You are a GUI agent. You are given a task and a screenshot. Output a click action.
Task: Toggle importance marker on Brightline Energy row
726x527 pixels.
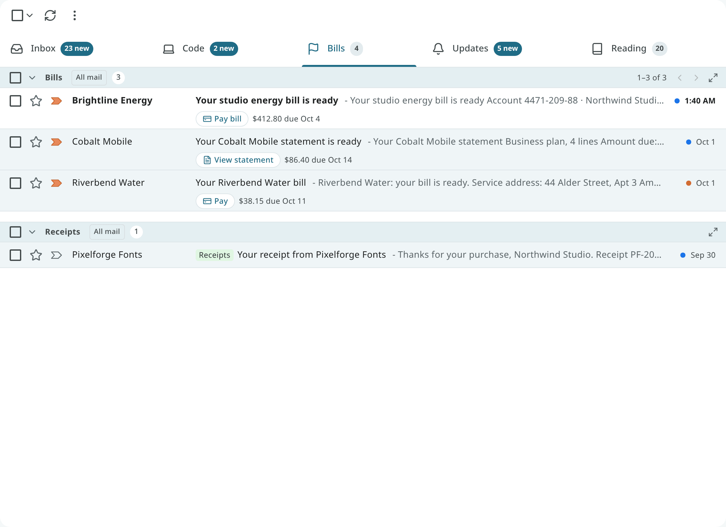[56, 101]
